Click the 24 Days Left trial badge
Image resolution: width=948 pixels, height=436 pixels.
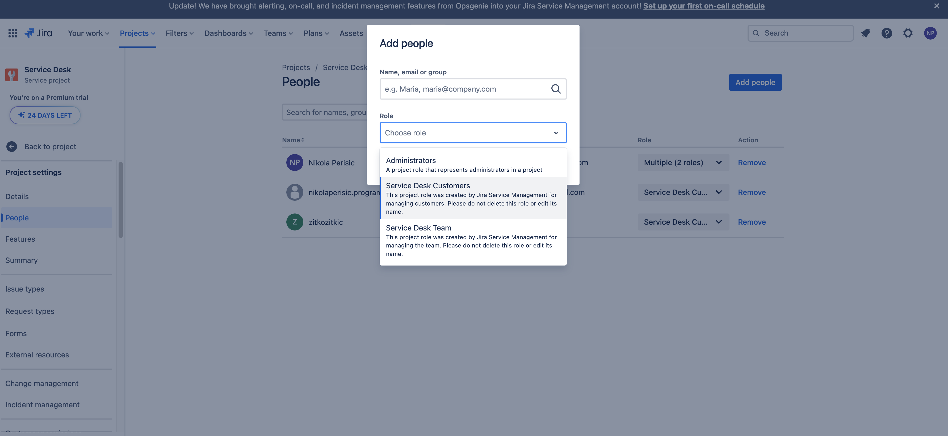click(x=45, y=115)
